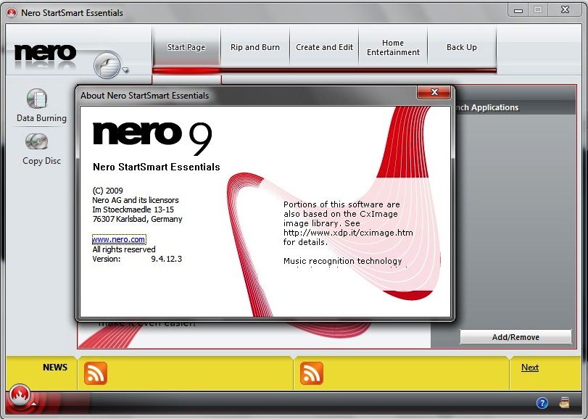Click the second RSS feed icon in the news bar
The width and height of the screenshot is (588, 419).
tap(312, 373)
